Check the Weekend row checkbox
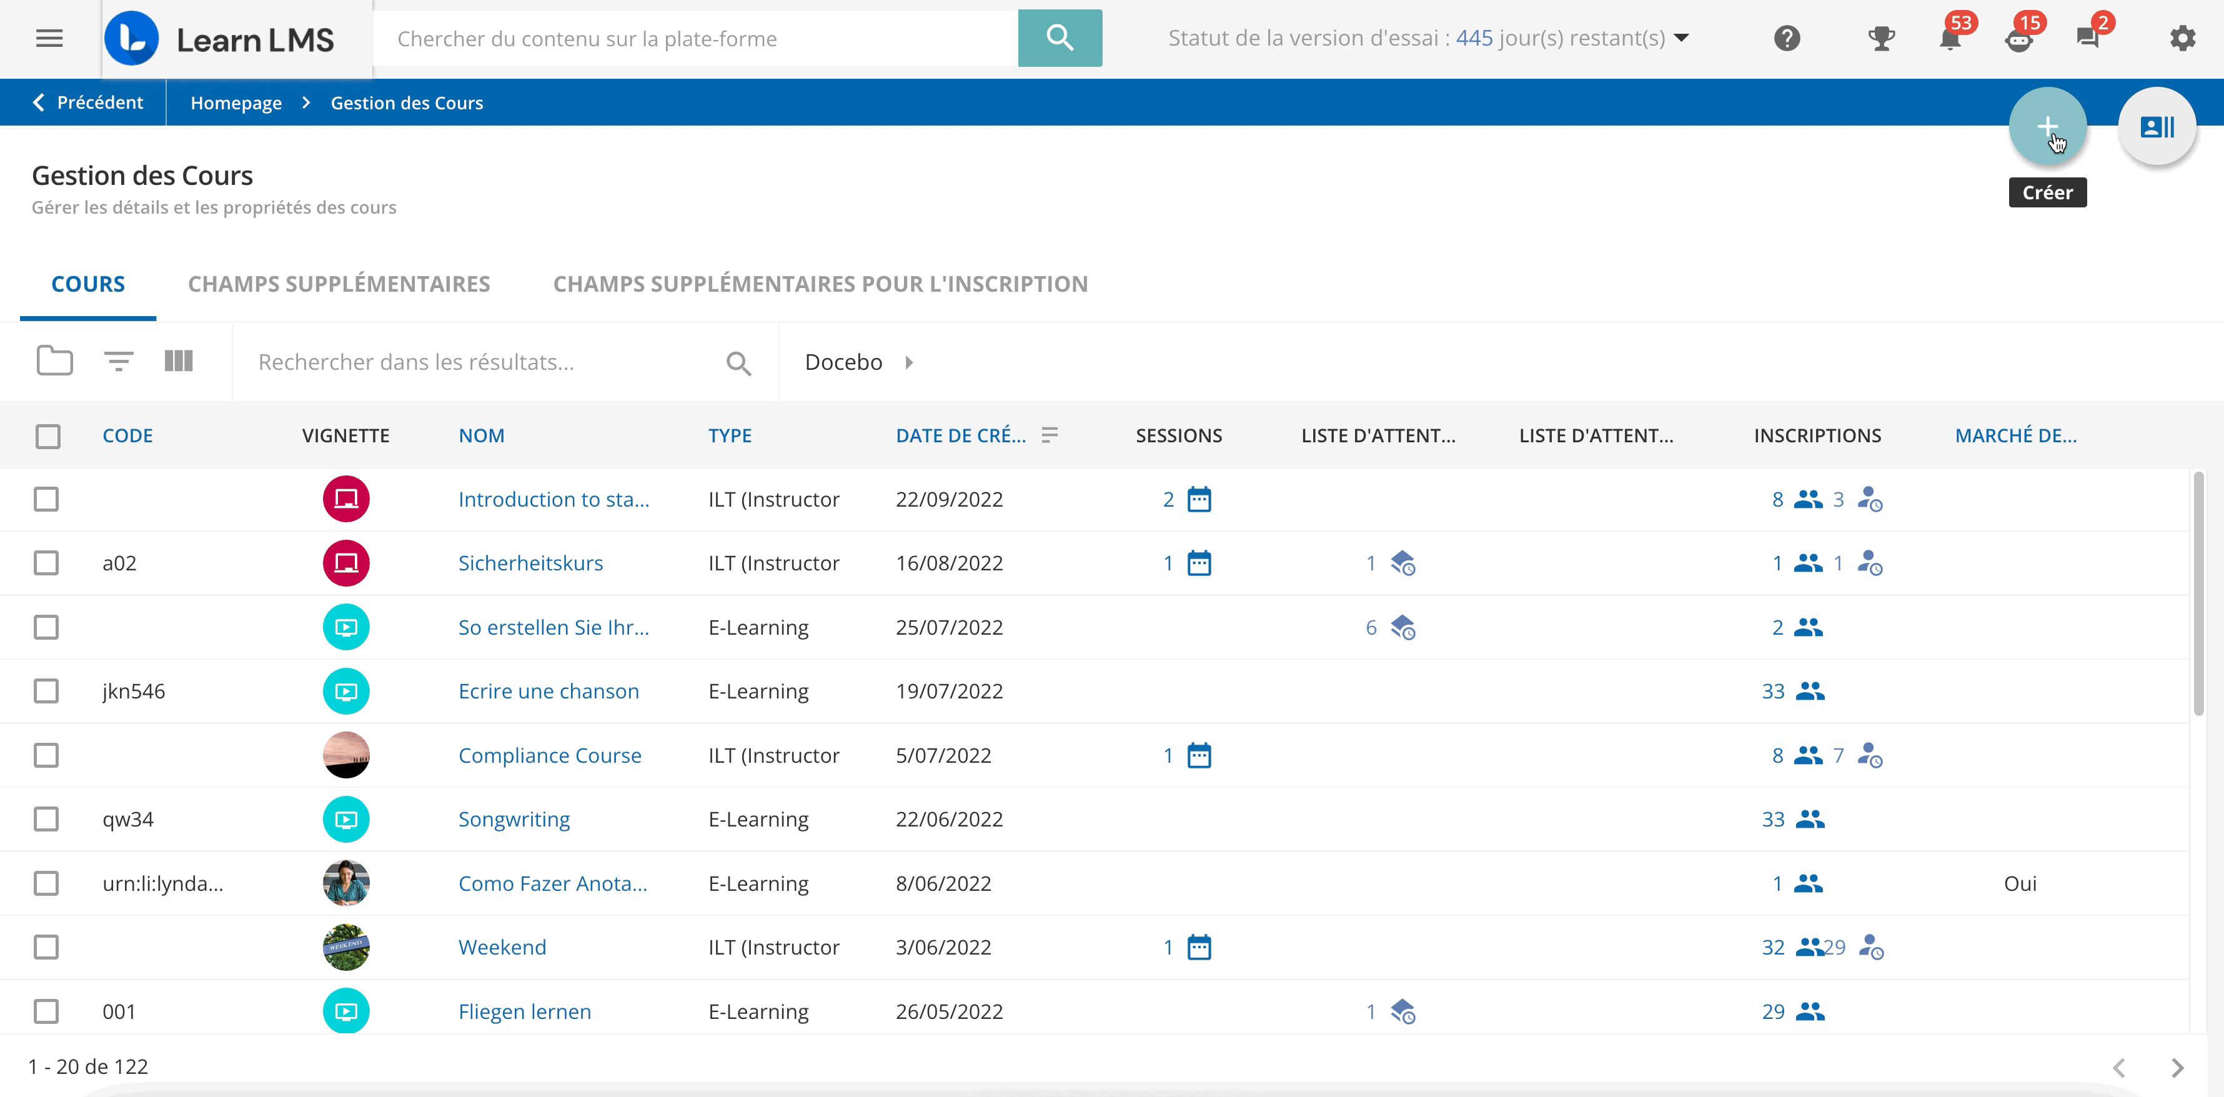 pyautogui.click(x=46, y=947)
